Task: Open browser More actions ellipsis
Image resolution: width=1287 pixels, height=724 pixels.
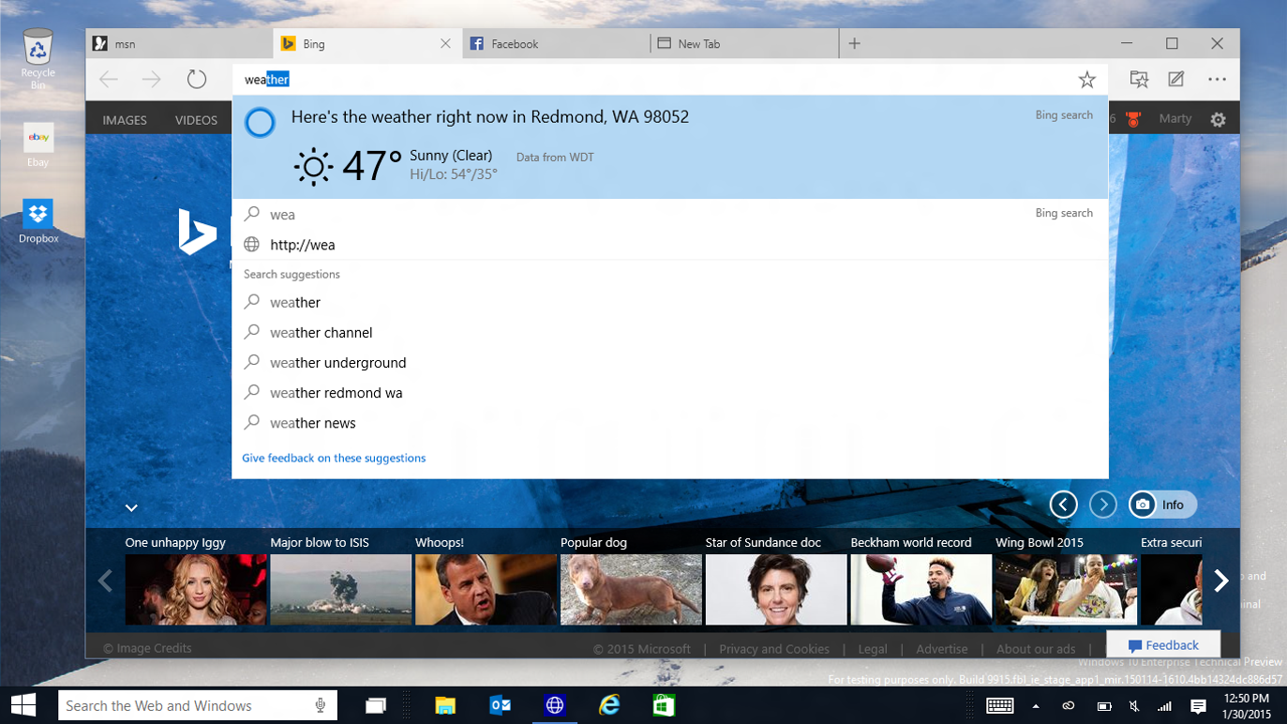Action: click(x=1217, y=80)
